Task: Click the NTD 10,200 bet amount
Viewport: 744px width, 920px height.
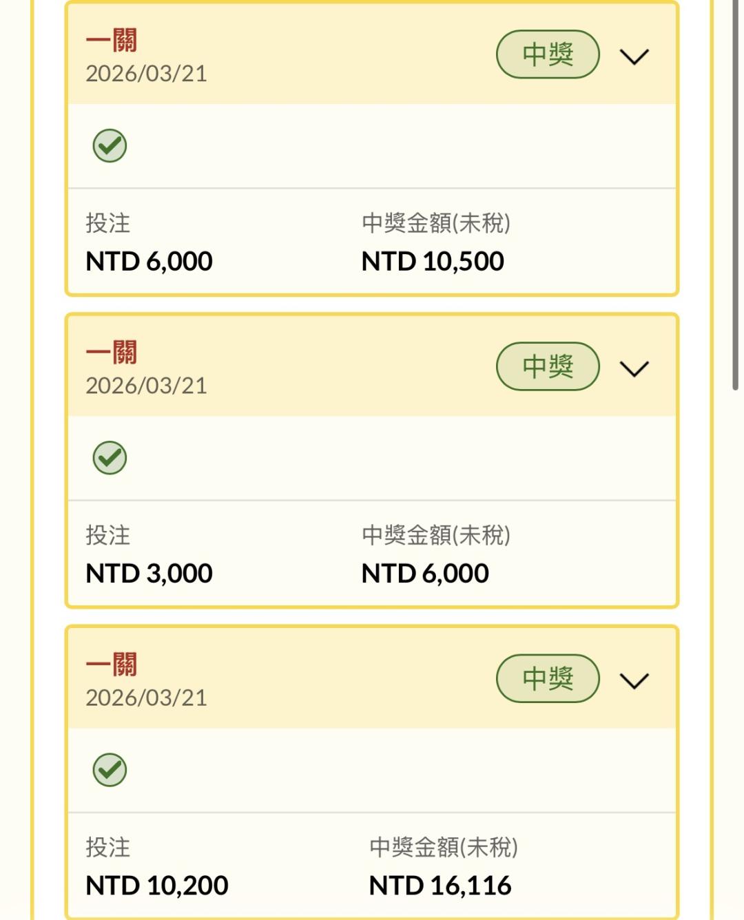Action: coord(156,886)
